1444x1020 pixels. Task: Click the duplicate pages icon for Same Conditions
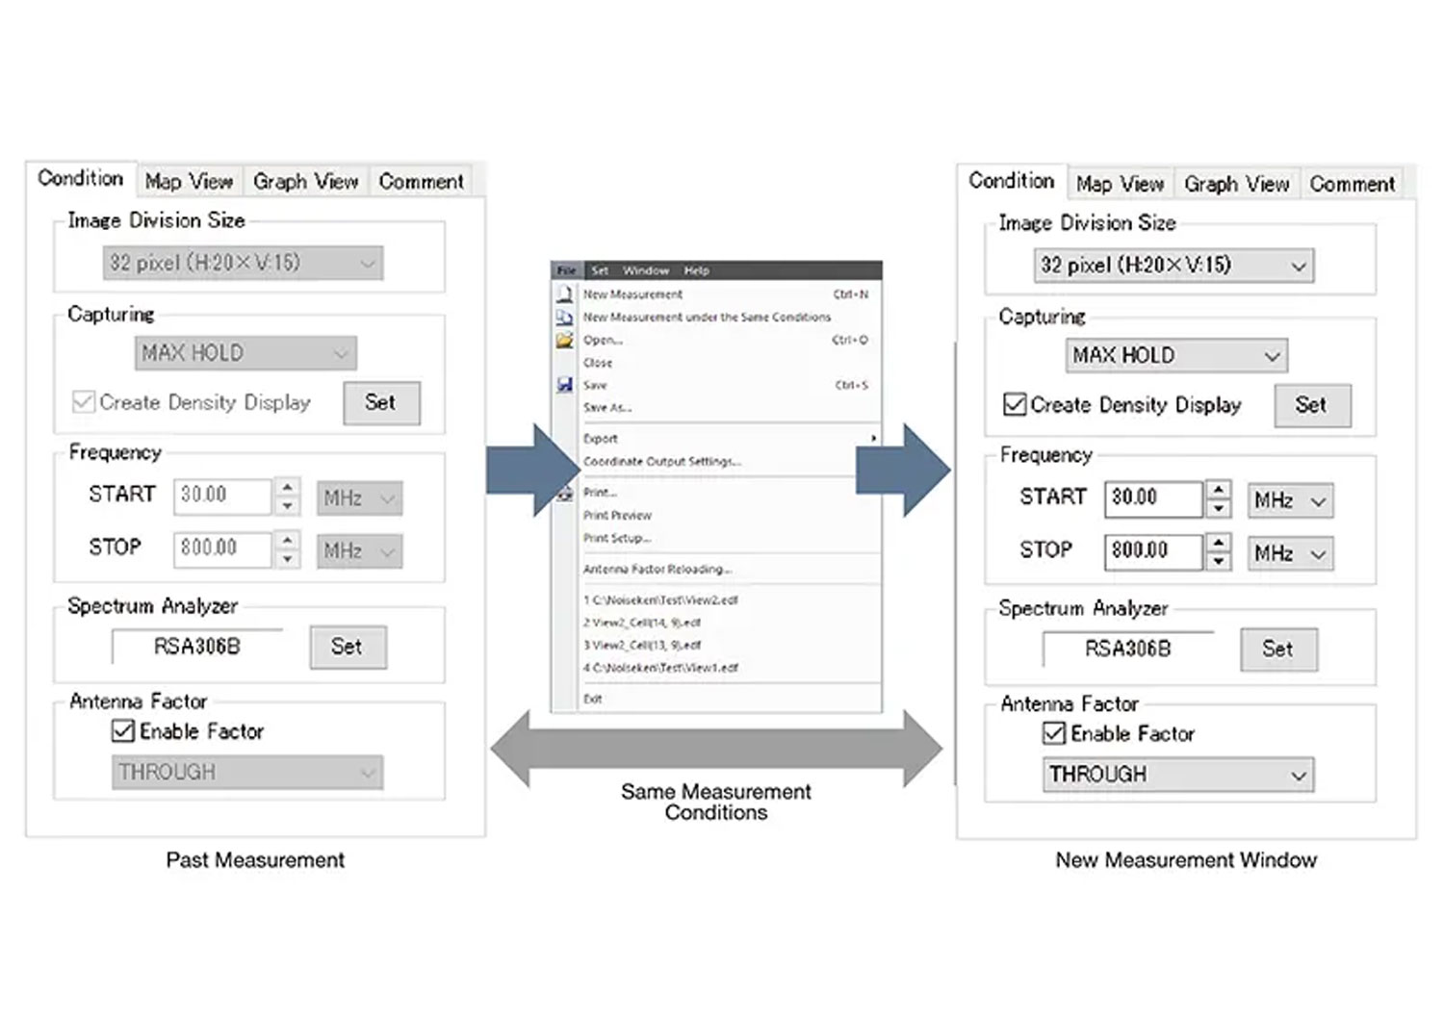coord(565,318)
